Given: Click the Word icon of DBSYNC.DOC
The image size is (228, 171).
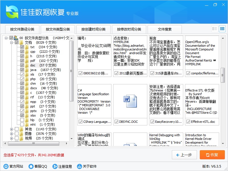Looking at the screenshot, I should (131, 99).
